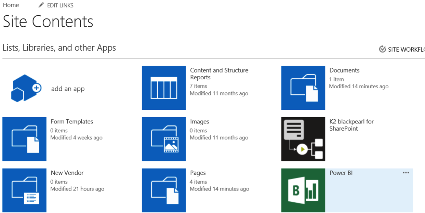Click the Pages library tile icon

[164, 190]
